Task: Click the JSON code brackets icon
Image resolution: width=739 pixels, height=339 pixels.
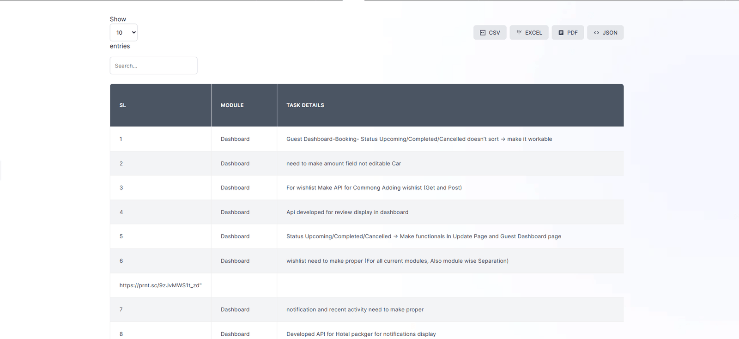Action: [596, 33]
